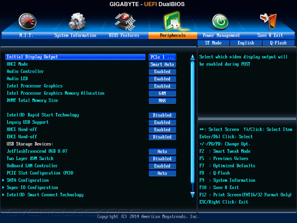Open the BIOS Features tab
This screenshot has height=223, width=297.
tap(124, 35)
